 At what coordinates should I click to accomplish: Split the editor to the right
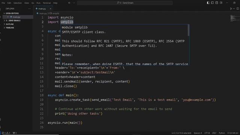pyautogui.click(x=238, y=9)
